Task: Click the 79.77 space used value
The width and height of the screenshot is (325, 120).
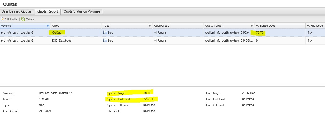Action: (x=260, y=33)
